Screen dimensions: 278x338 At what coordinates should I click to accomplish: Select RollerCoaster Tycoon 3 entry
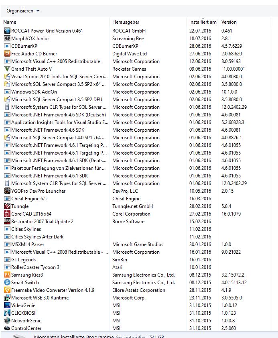pos(35,267)
